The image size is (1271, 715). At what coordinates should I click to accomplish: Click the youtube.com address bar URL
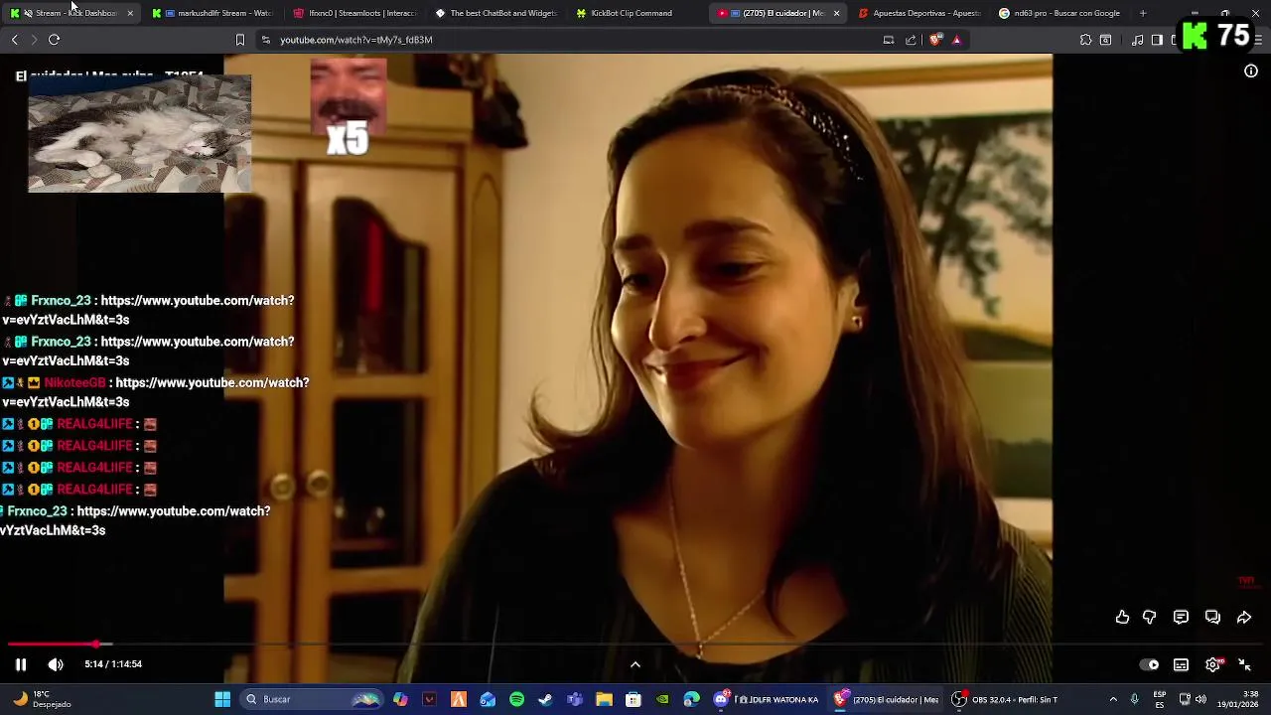355,40
